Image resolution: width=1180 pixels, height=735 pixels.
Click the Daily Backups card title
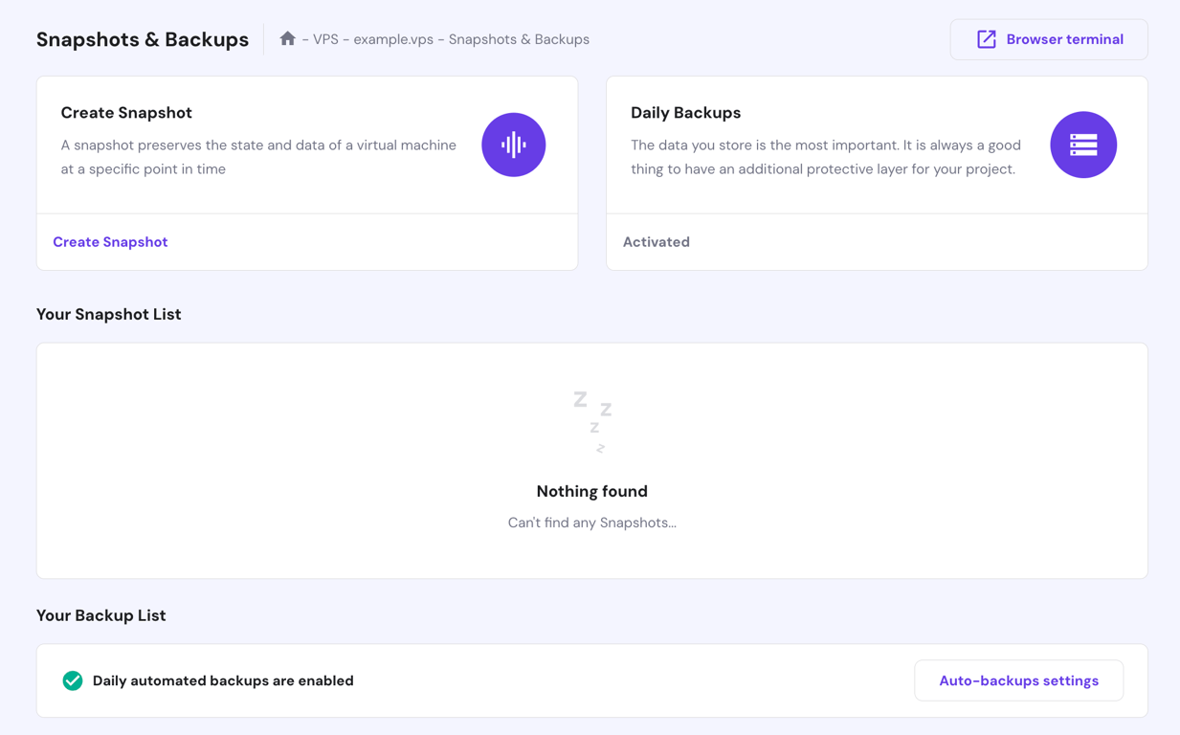click(685, 112)
